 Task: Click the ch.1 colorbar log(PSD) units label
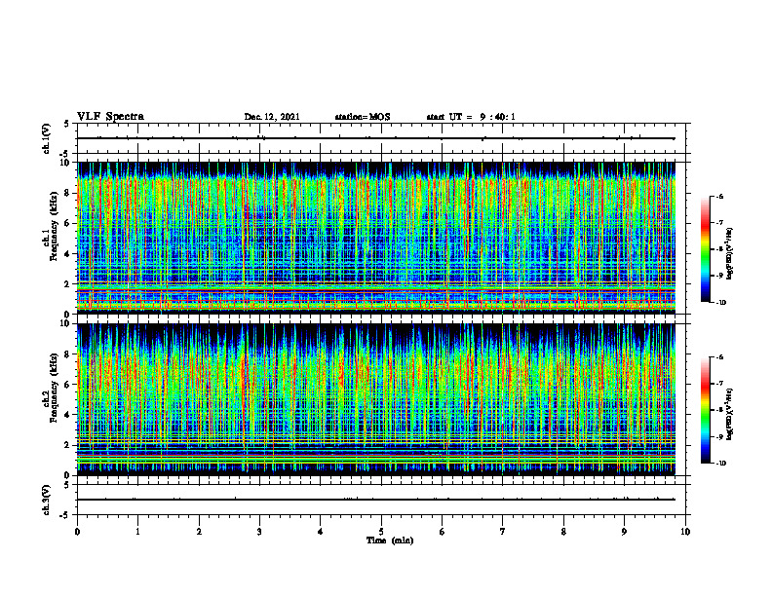[730, 254]
